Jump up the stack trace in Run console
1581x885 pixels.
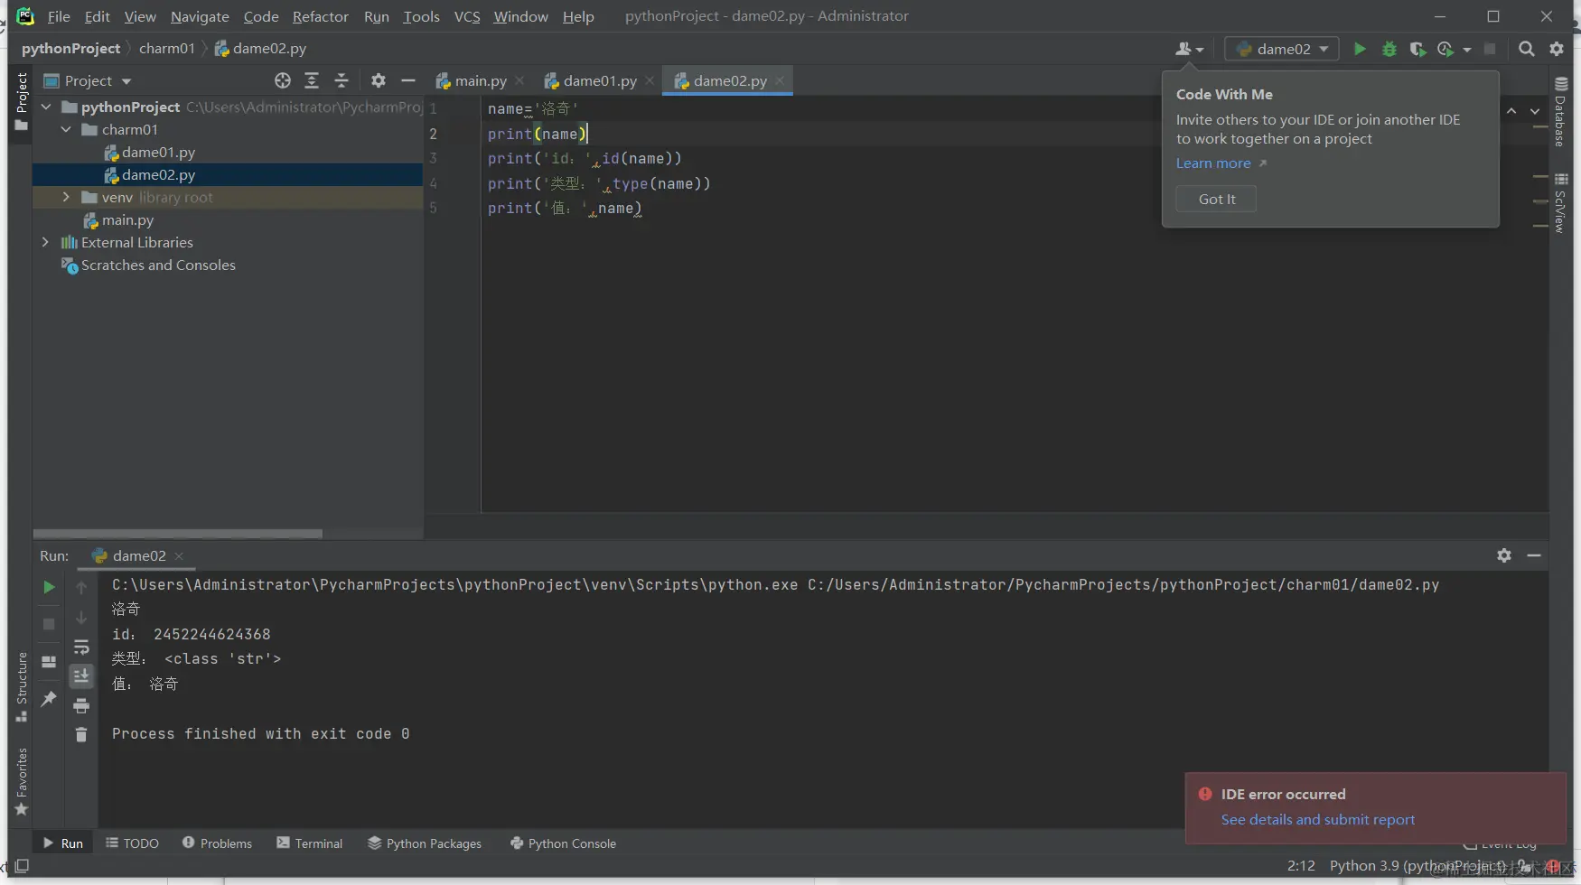(81, 588)
